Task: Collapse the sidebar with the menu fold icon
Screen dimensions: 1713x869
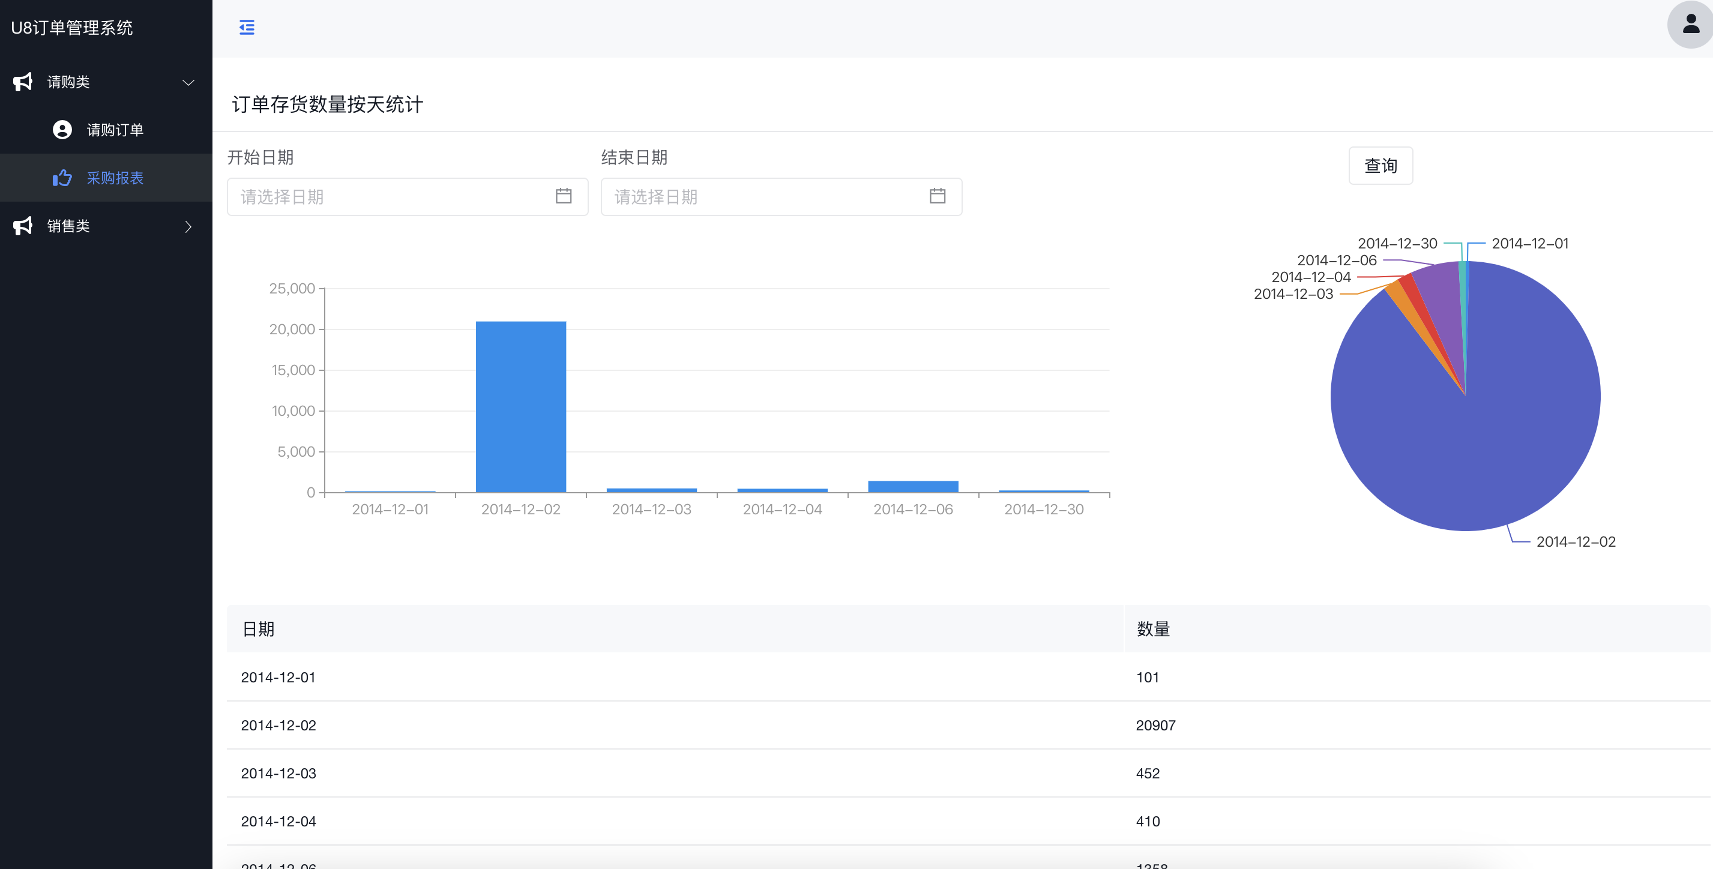Action: click(247, 27)
